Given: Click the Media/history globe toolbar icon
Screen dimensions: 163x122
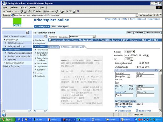Looking at the screenshot, I should tap(57, 11).
